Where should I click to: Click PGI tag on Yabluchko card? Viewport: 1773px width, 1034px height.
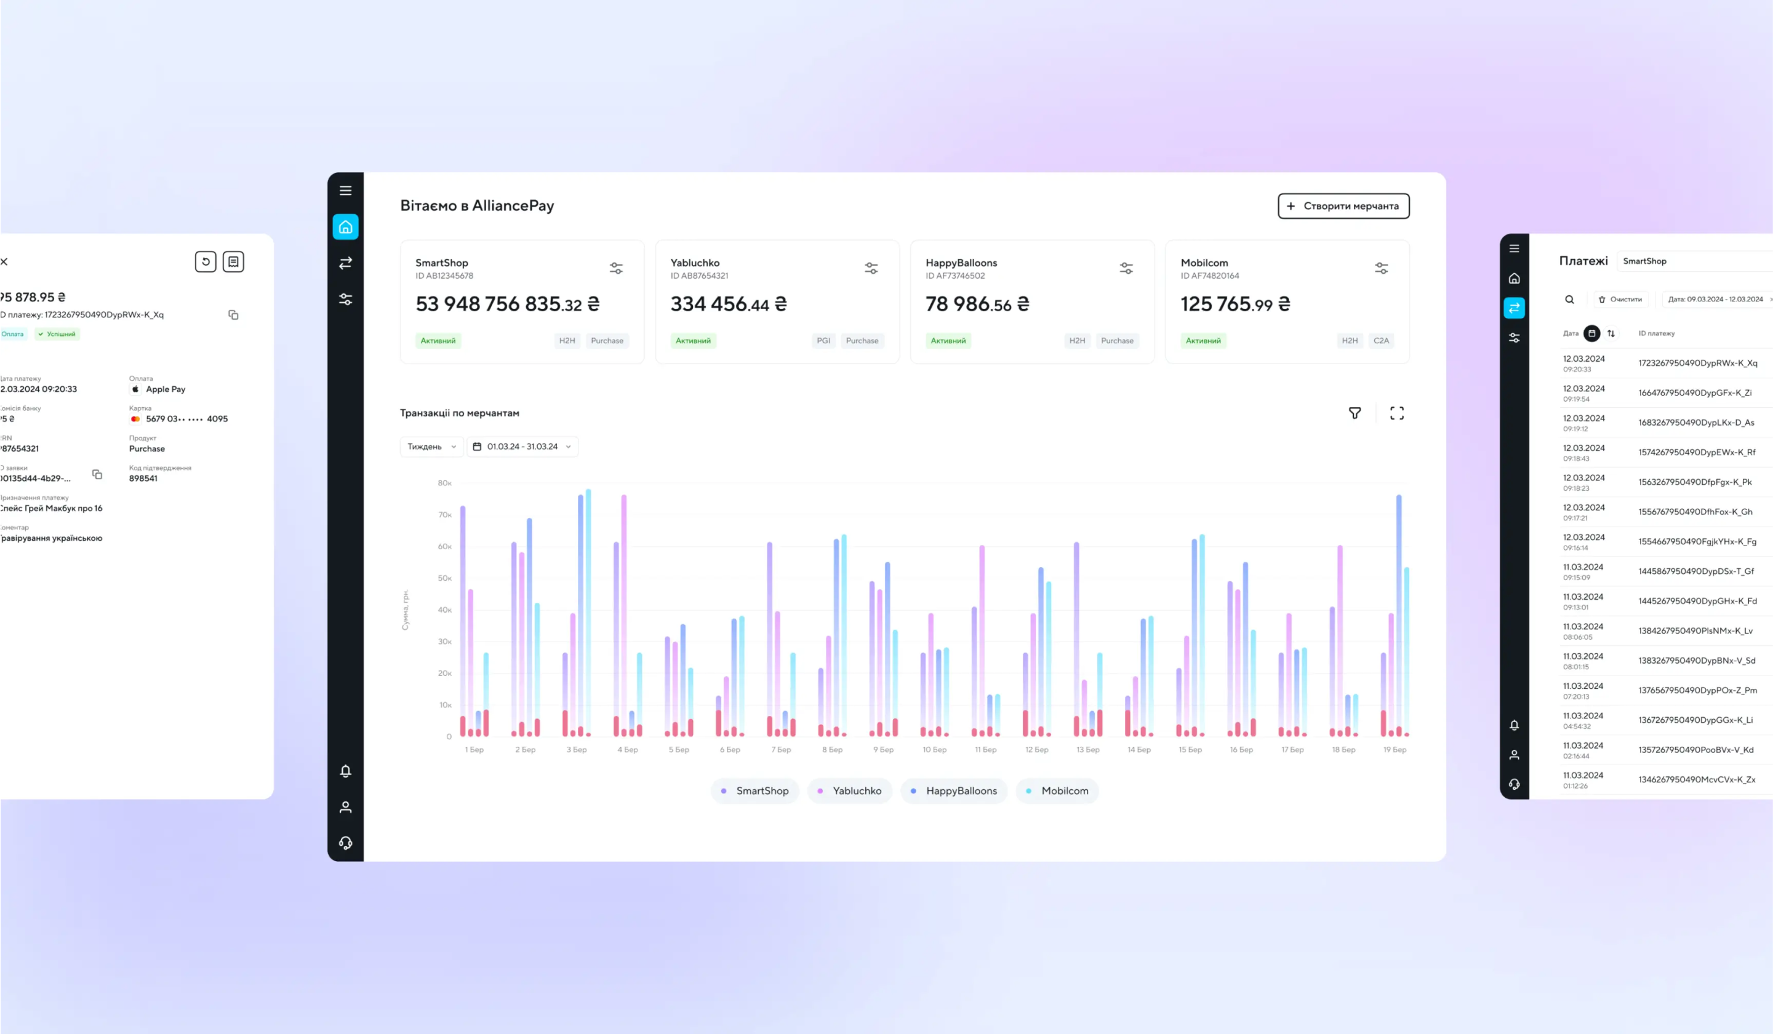[x=823, y=340]
